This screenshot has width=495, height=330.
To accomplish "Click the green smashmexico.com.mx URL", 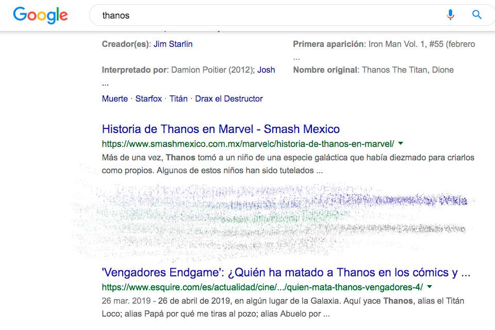I will coord(248,143).
